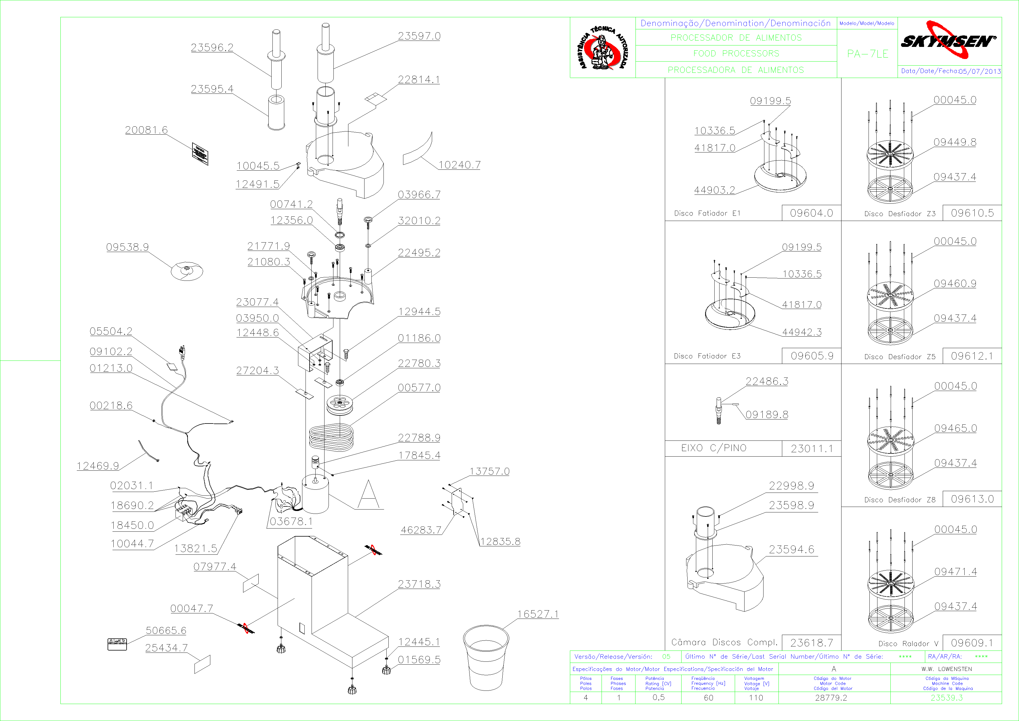
Task: Click part number 00047.7
Action: point(192,609)
